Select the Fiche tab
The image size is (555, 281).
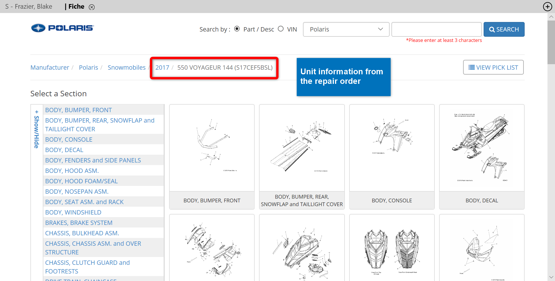(x=76, y=6)
